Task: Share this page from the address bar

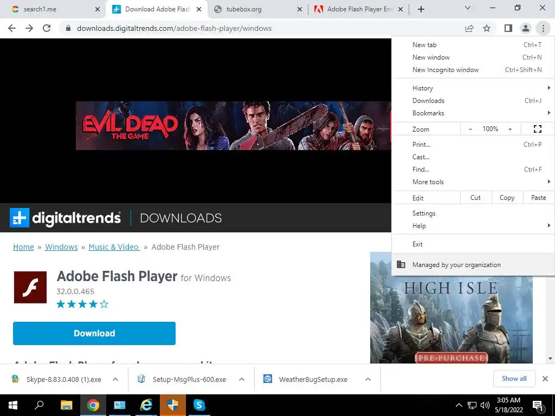Action: (469, 28)
